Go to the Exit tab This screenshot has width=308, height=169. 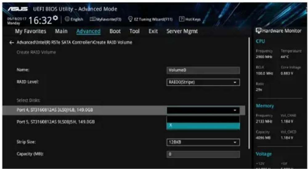[153, 31]
